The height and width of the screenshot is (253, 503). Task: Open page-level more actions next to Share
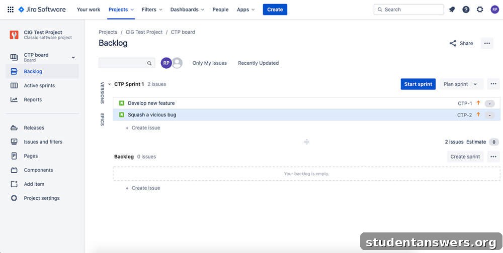487,43
